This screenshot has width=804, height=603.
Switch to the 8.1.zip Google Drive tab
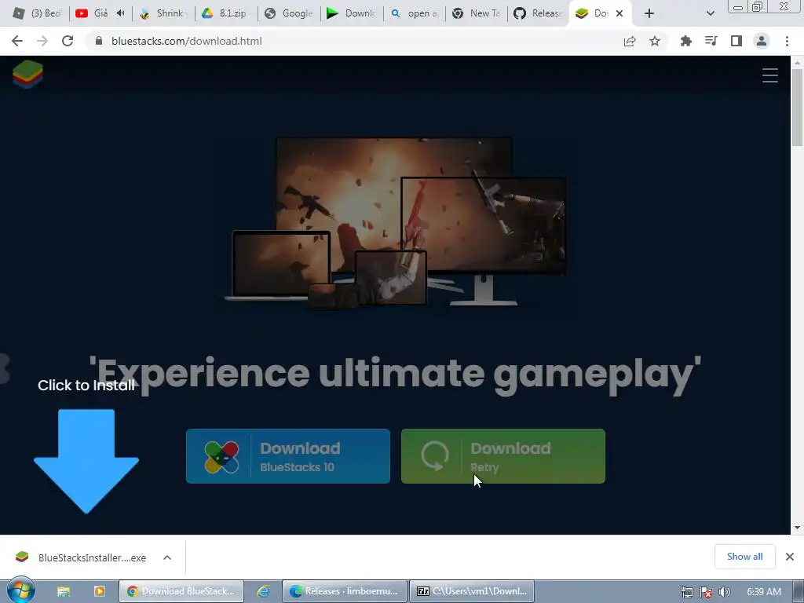tap(225, 13)
